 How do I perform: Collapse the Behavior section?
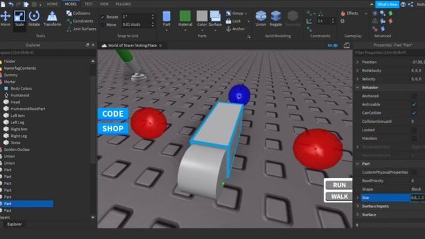[357, 88]
